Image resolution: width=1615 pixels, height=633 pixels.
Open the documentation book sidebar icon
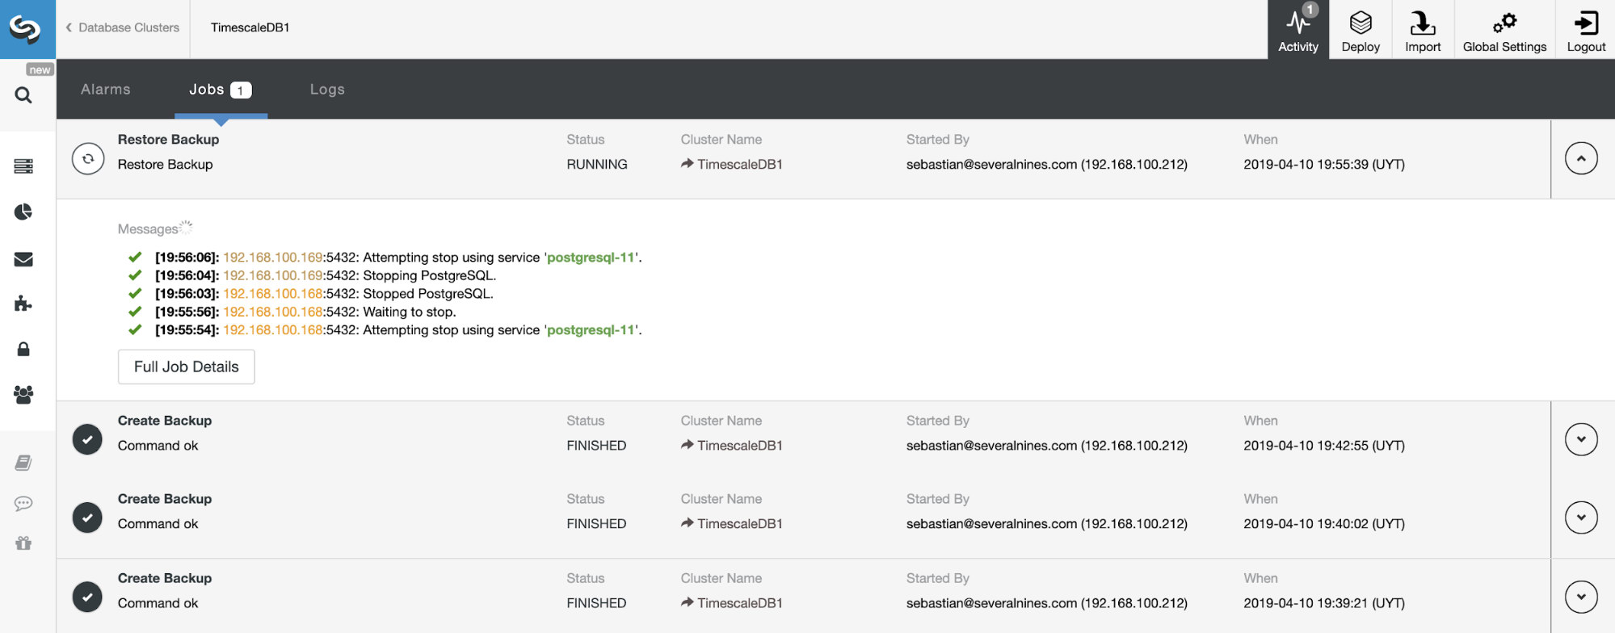pos(23,463)
